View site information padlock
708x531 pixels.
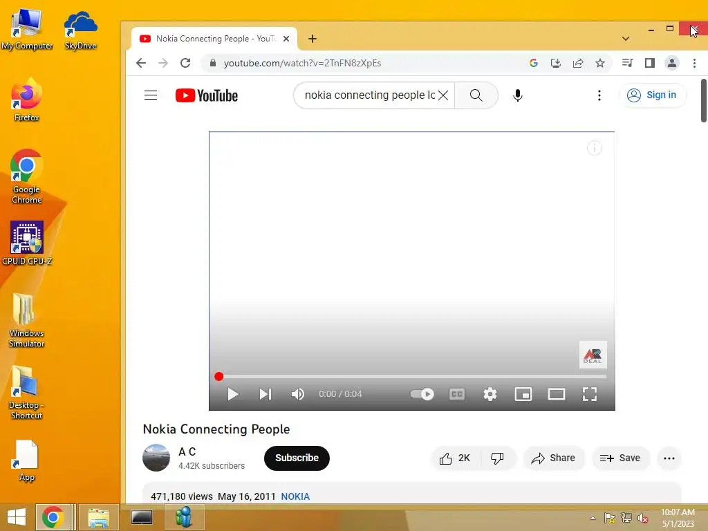pos(213,63)
